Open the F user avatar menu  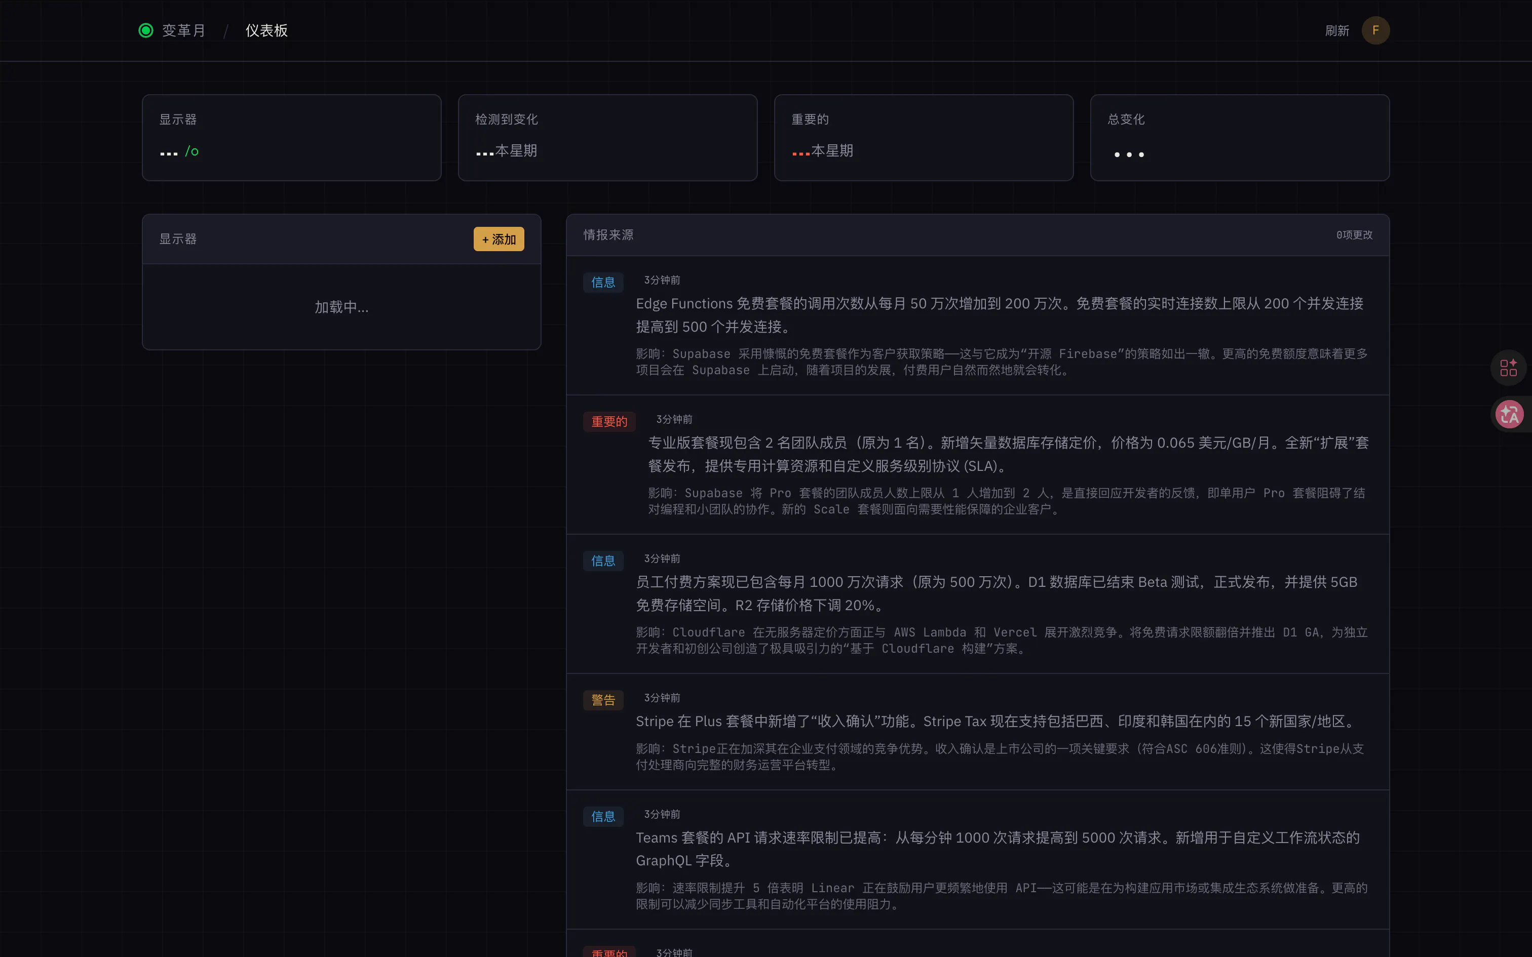[1375, 30]
